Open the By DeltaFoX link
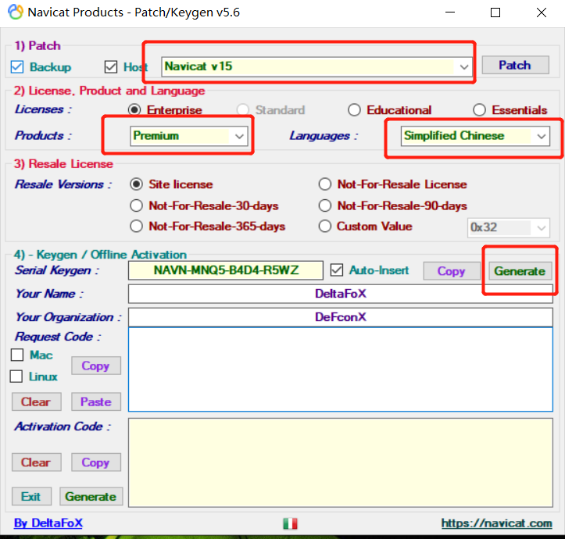The height and width of the screenshot is (539, 565). click(48, 523)
